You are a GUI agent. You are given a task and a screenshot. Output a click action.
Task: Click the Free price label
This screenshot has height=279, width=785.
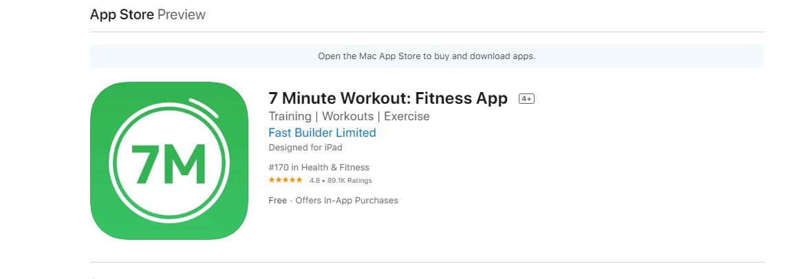(x=277, y=201)
